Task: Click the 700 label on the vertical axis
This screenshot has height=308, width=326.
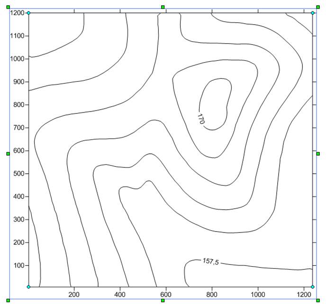Action: tap(18, 128)
